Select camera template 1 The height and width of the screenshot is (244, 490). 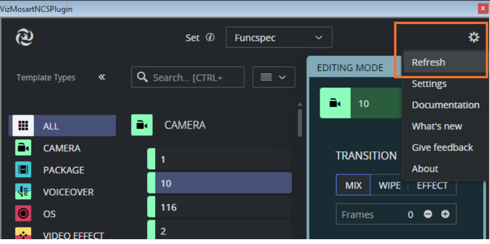(220, 159)
